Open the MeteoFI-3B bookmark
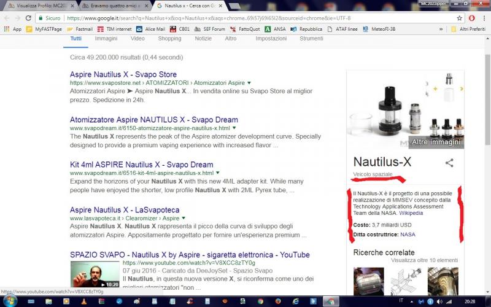Image resolution: width=491 pixels, height=307 pixels. pos(379,29)
